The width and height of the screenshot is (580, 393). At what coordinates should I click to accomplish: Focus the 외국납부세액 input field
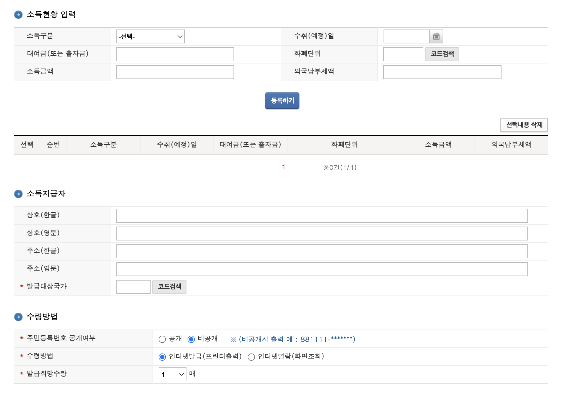coord(442,72)
